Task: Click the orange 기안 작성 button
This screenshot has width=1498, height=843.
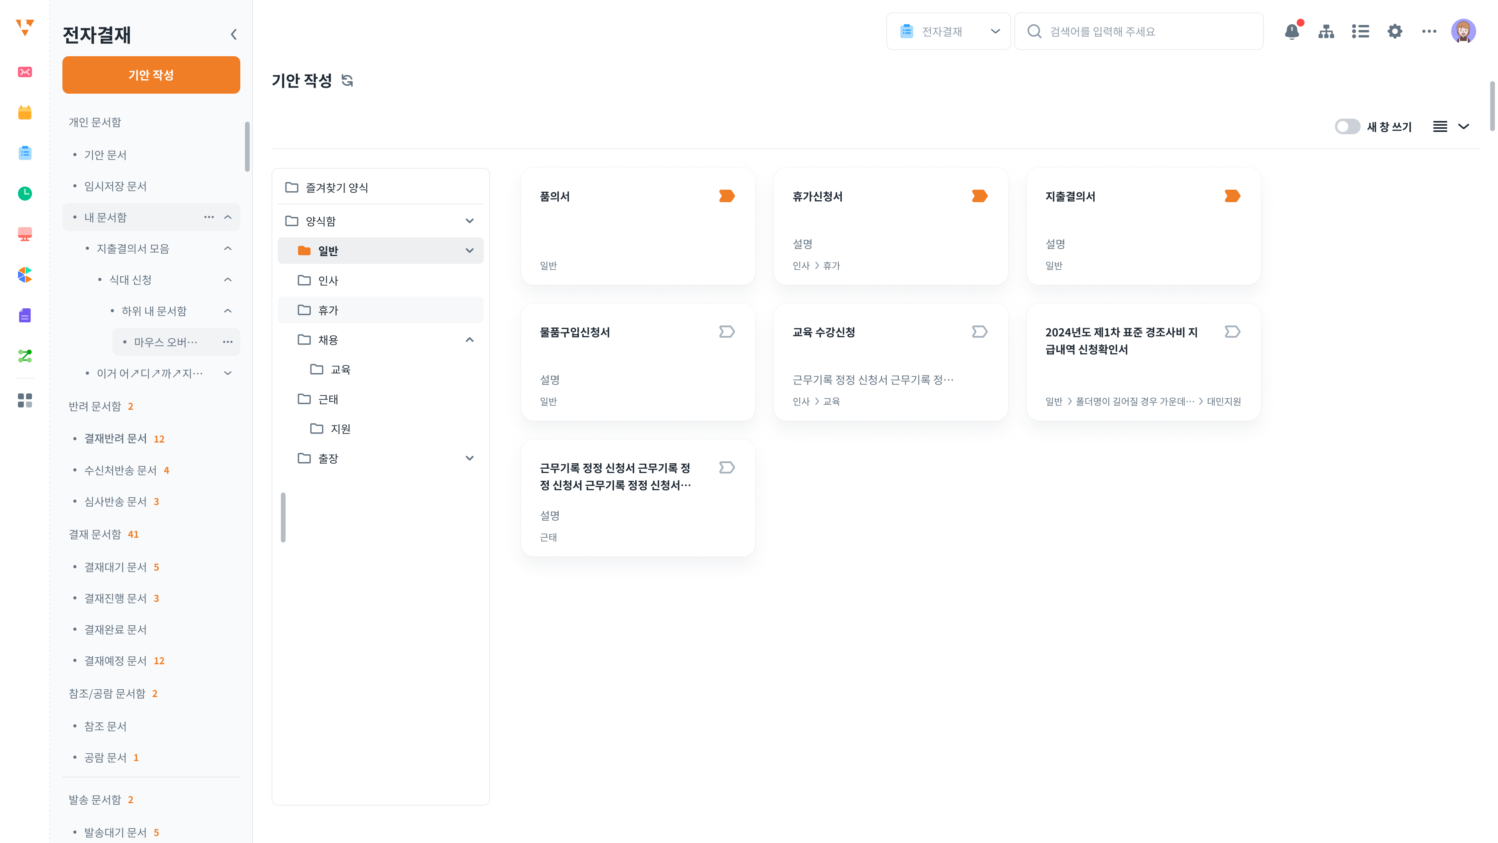Action: 151,75
